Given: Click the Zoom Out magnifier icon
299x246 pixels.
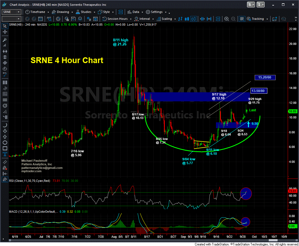Looking at the screenshot, I should [233, 19].
